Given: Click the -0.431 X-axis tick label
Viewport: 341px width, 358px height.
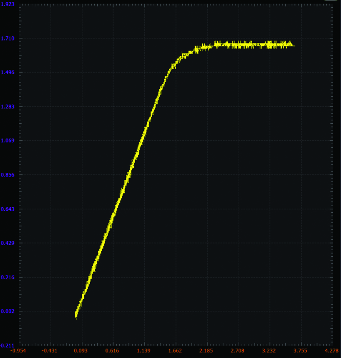Looking at the screenshot, I should [50, 351].
